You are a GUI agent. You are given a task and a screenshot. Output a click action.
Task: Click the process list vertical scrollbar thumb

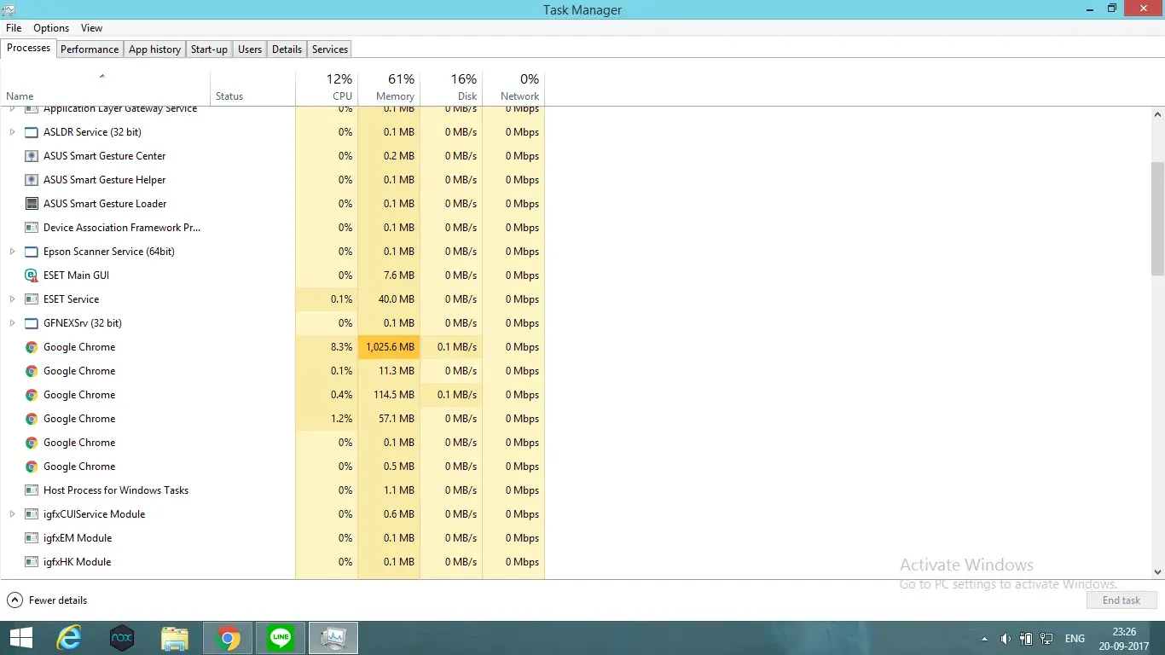(x=1157, y=218)
